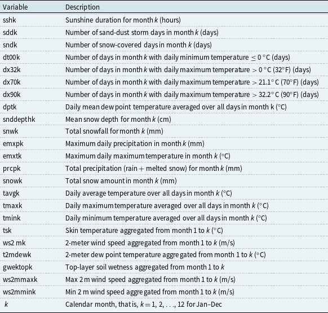
Task: Click the 'Max 2 m wind speed' description
Action: tap(150, 280)
